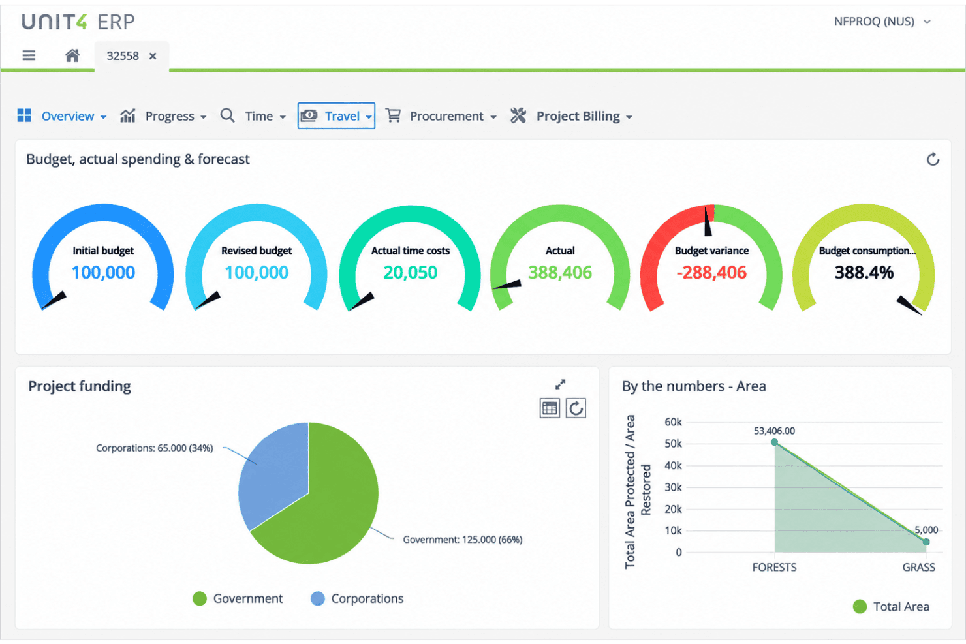Click the Travel money icon
966x644 pixels.
pyautogui.click(x=309, y=115)
